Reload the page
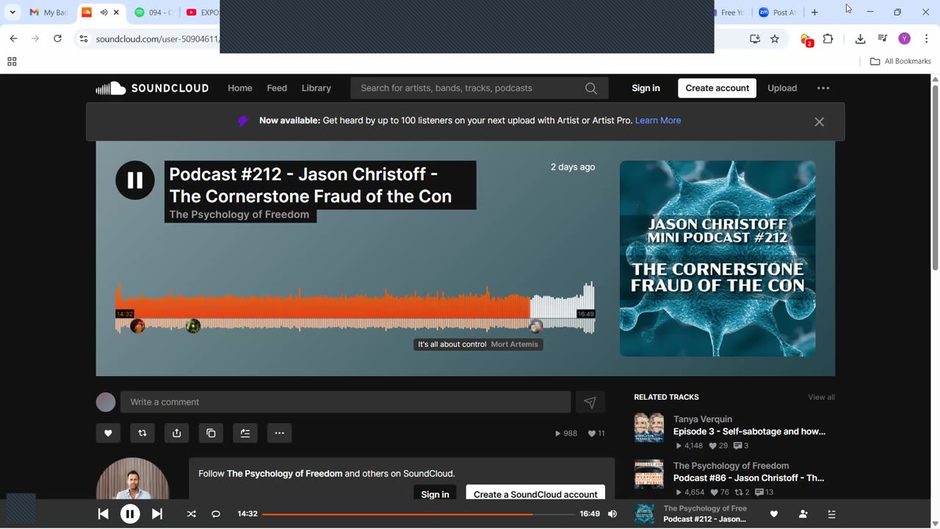This screenshot has width=940, height=529. click(x=57, y=39)
